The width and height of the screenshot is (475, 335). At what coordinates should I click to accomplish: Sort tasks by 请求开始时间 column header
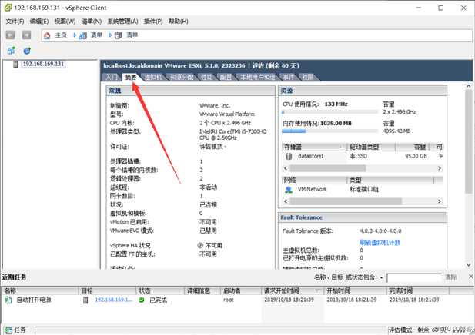pos(292,291)
